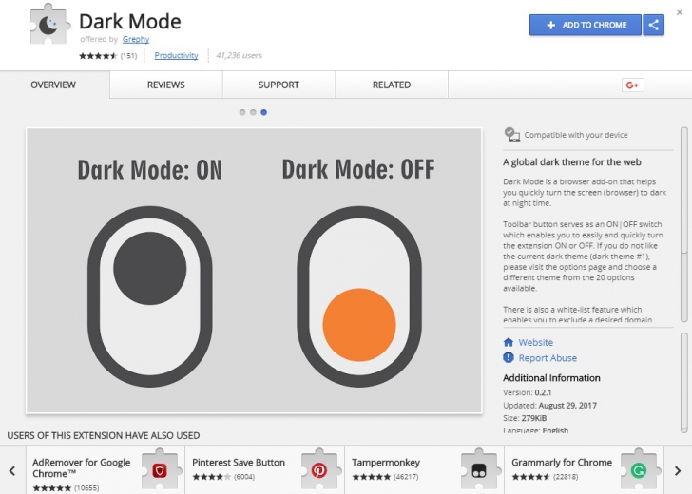Click the additional information scrollbar
This screenshot has height=494, width=692.
point(684,383)
